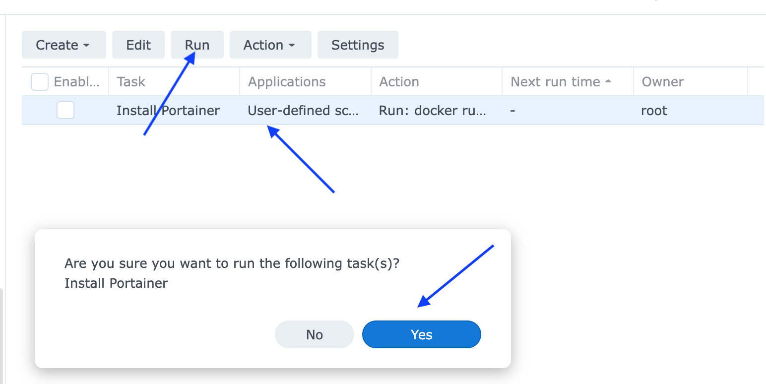Sort by the Owner column header
Screen dimensions: 766x384
663,81
